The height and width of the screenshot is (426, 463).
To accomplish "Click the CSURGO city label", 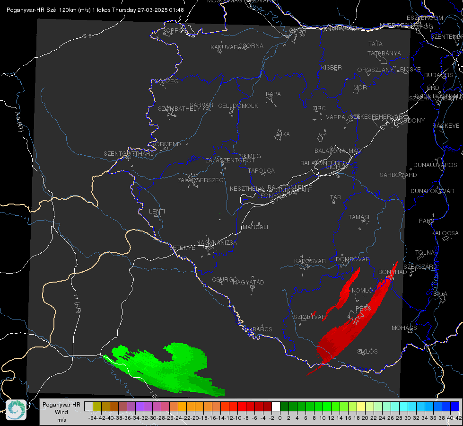I will pos(225,279).
